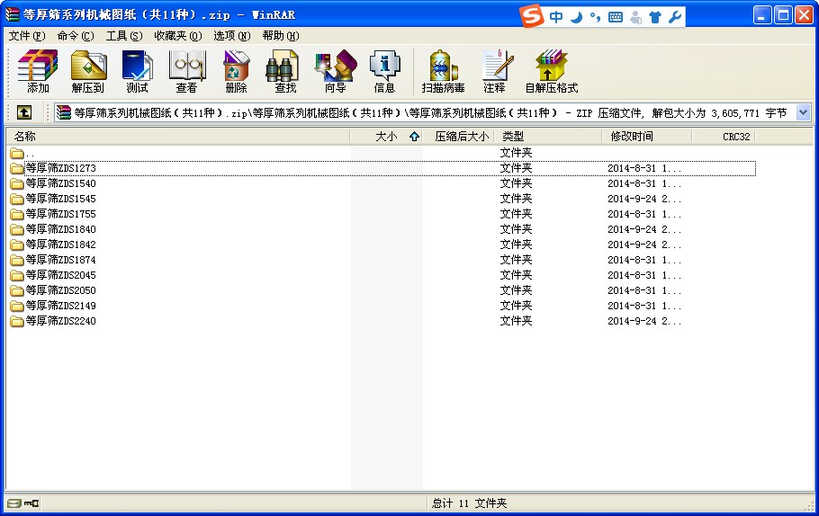Show archive 信息 (Info) icon
The image size is (819, 516).
coord(384,72)
